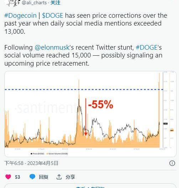
Task: Open the #Dogecoin hashtag
Action: pos(20,16)
